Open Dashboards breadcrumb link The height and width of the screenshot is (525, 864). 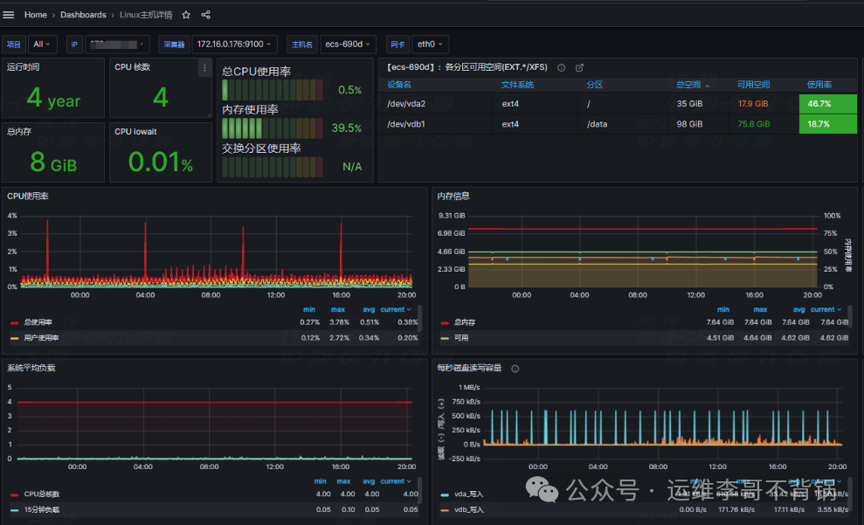pyautogui.click(x=83, y=15)
